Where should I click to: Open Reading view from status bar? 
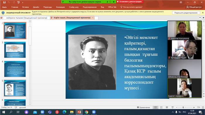click(x=167, y=107)
